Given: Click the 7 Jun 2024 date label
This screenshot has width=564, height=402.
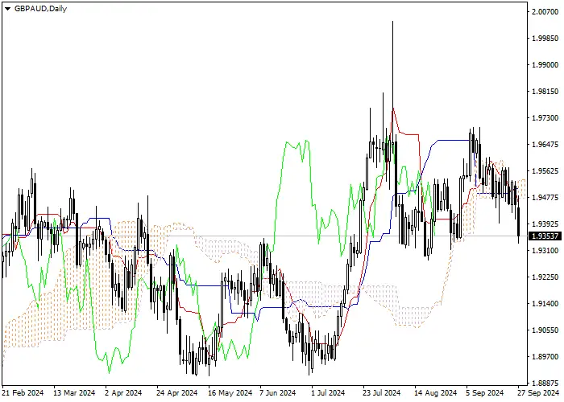Looking at the screenshot, I should [278, 393].
